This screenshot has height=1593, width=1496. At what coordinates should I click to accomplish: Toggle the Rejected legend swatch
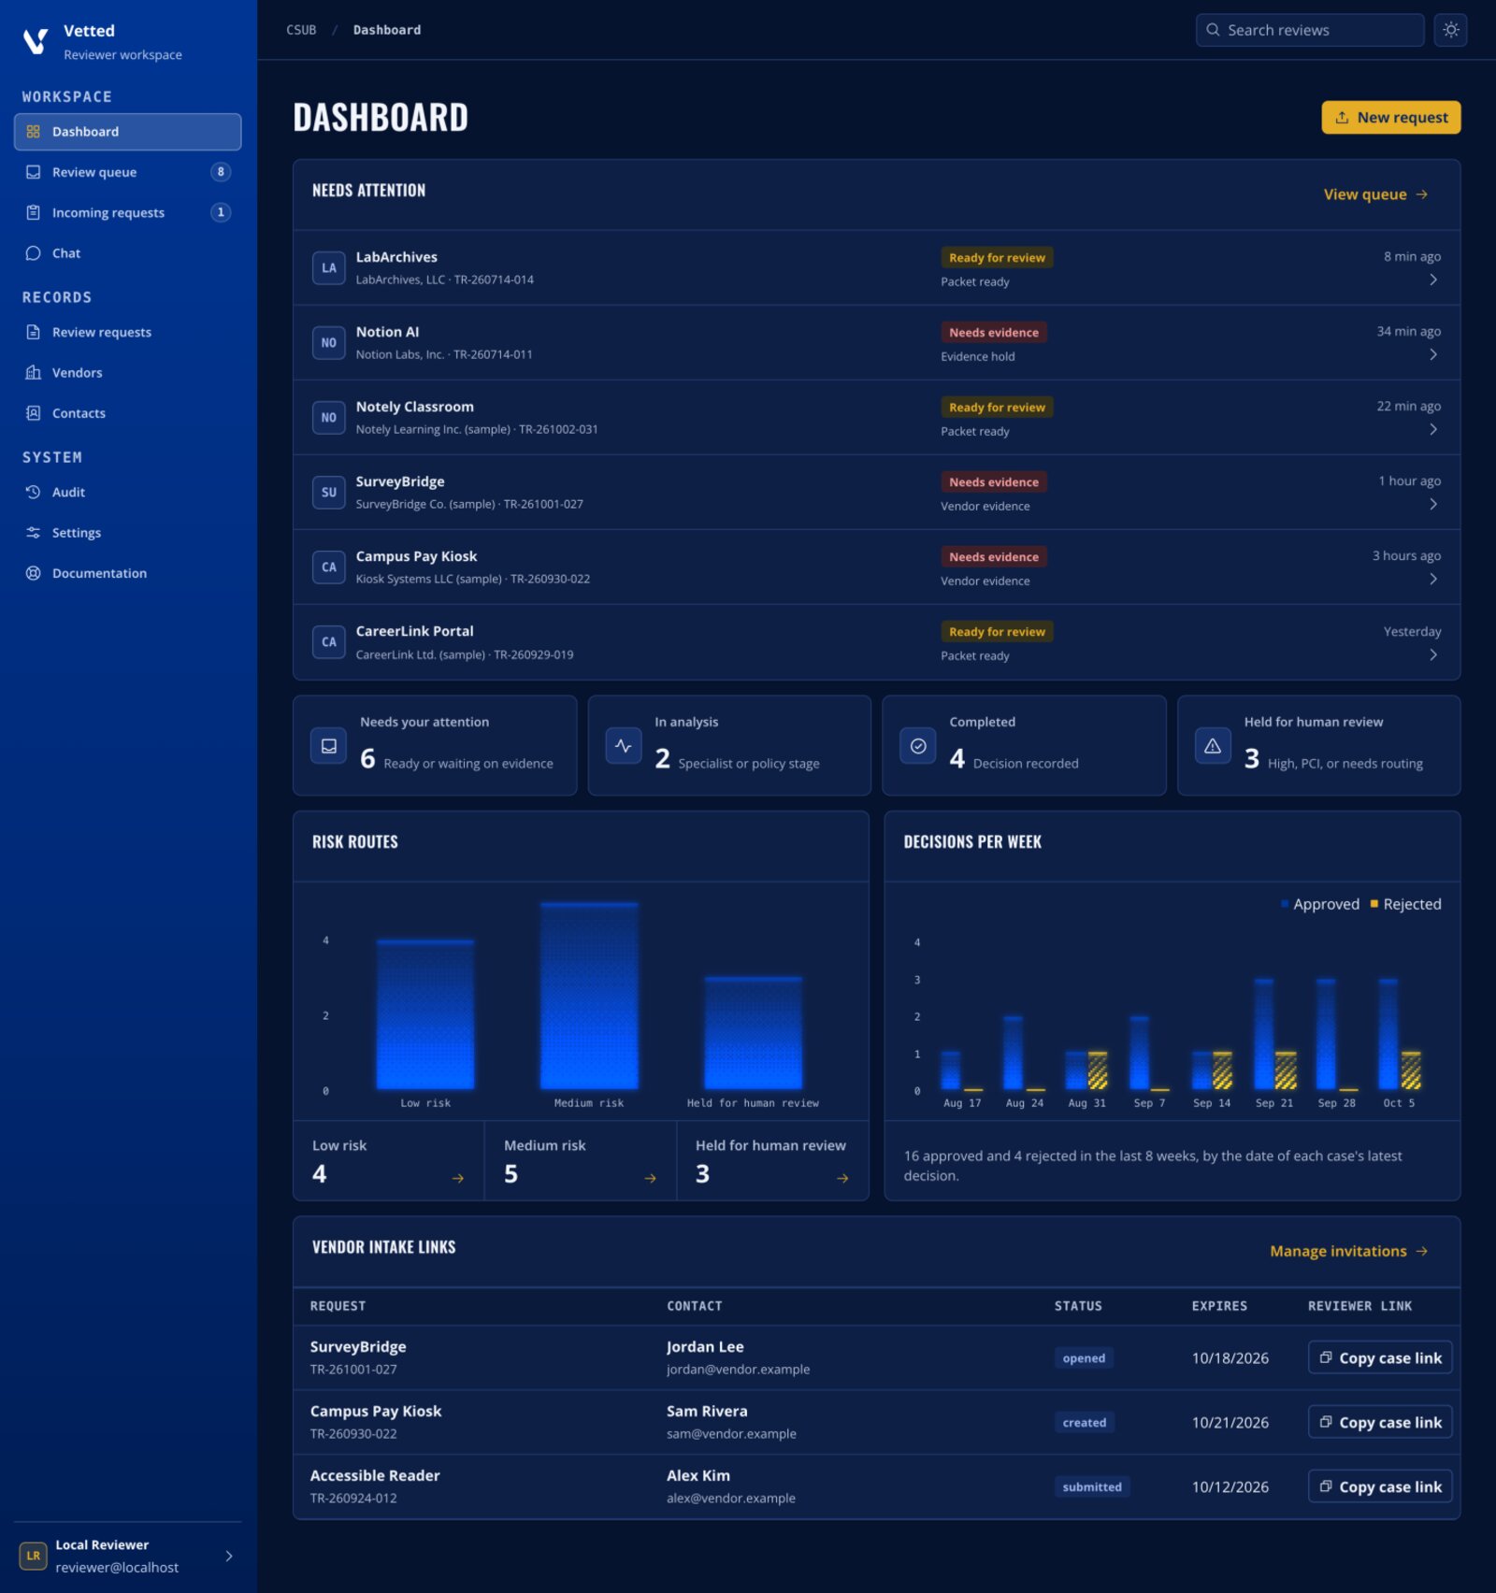(1374, 904)
